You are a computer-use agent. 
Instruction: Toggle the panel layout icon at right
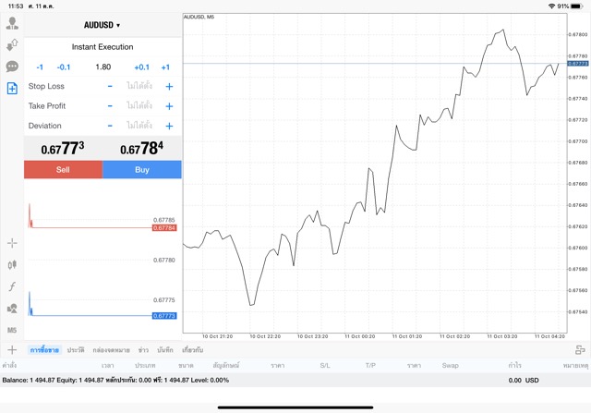click(x=581, y=349)
